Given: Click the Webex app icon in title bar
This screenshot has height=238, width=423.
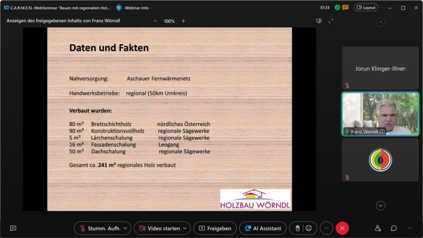Looking at the screenshot, I should tap(7, 8).
